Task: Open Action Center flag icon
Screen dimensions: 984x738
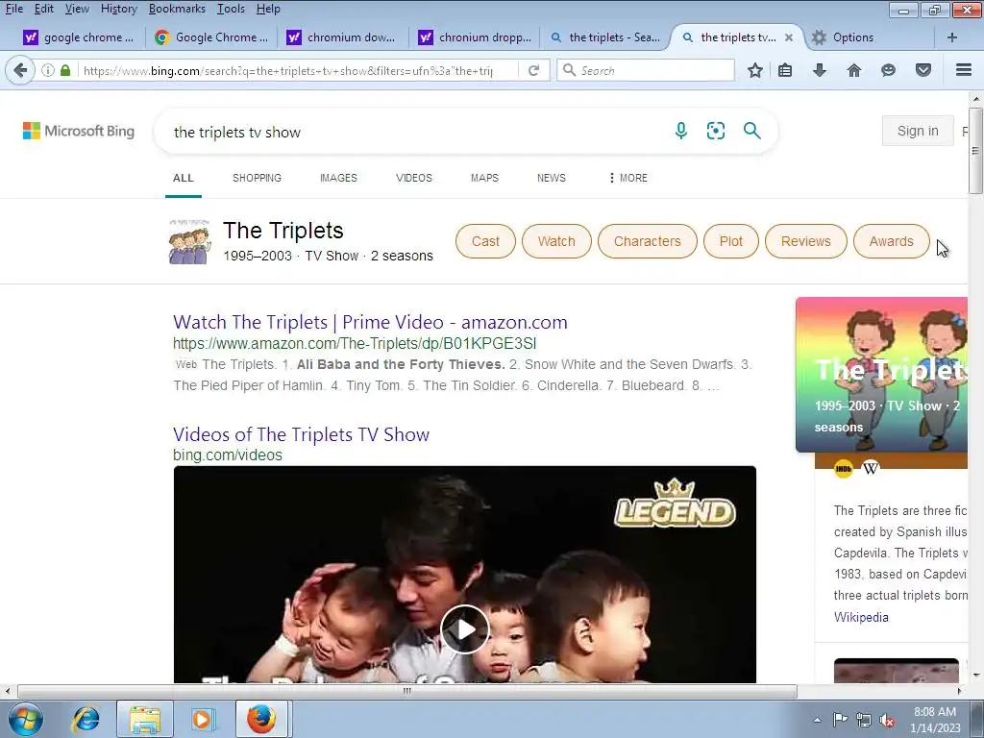Action: tap(840, 720)
